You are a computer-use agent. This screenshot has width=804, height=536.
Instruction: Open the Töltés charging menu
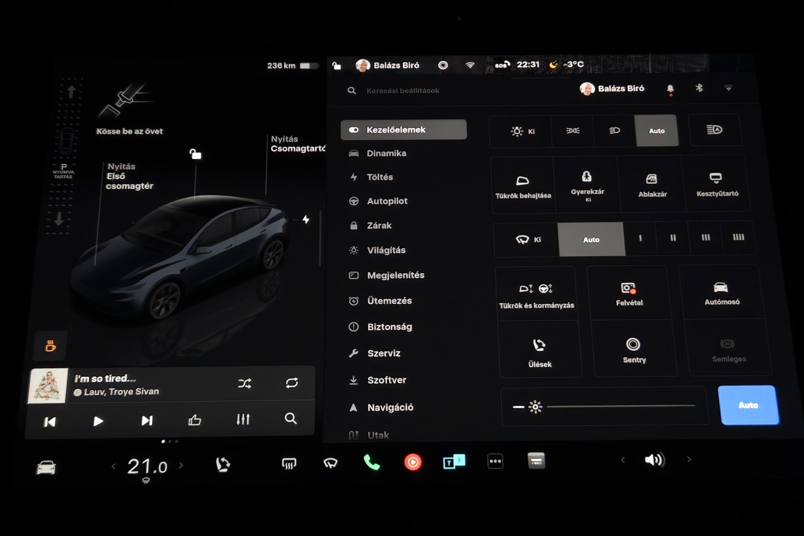(379, 177)
